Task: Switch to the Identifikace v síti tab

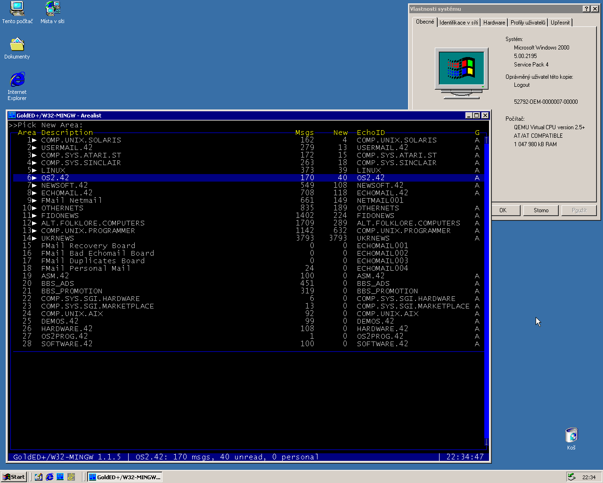Action: [458, 23]
